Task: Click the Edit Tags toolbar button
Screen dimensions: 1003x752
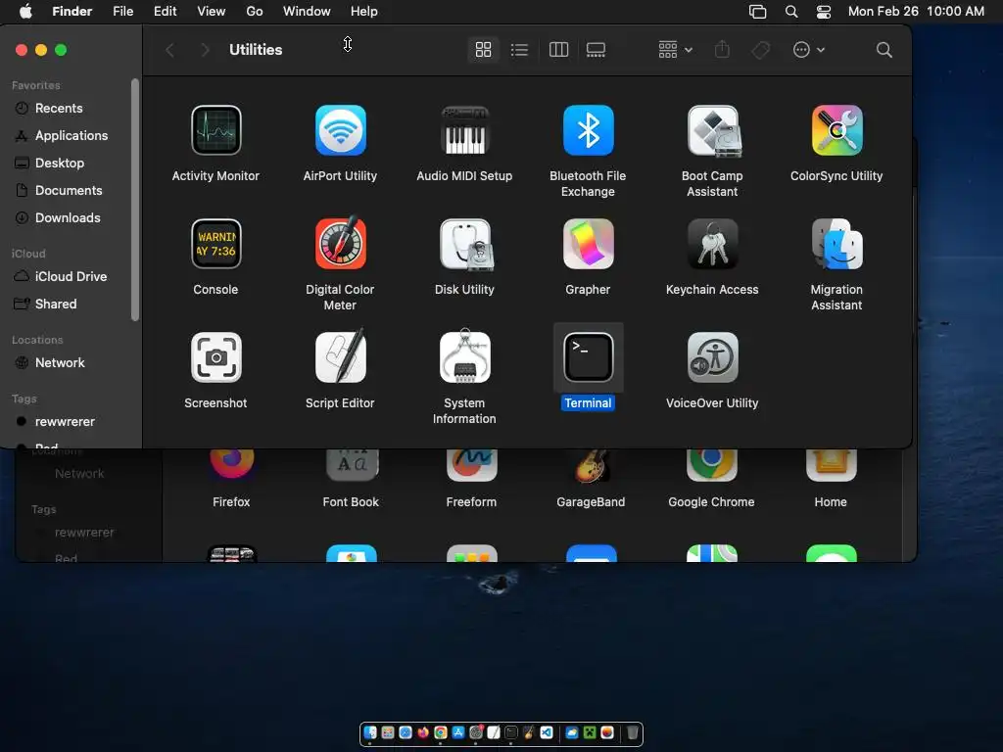Action: pos(760,49)
